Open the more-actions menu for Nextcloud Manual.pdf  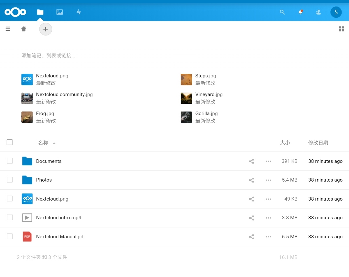(269, 237)
